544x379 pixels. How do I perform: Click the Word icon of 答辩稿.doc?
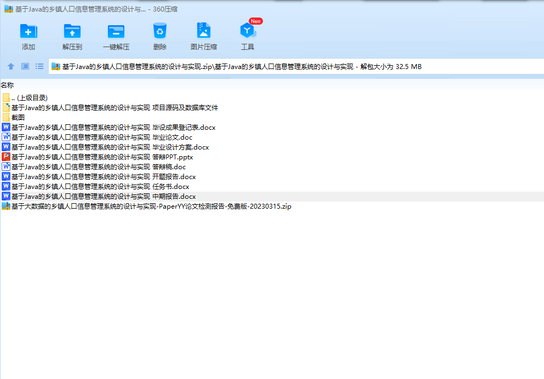pyautogui.click(x=6, y=166)
